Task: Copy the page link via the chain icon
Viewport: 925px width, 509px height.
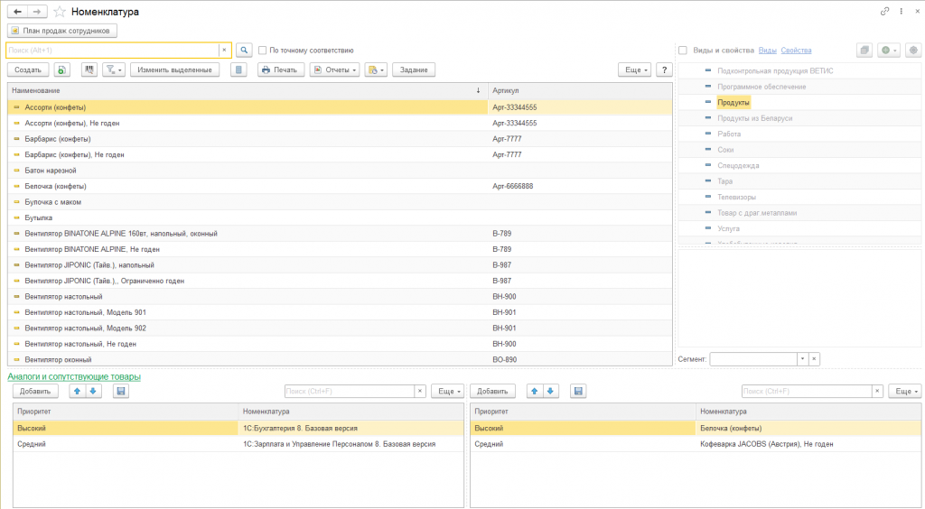Action: [884, 11]
